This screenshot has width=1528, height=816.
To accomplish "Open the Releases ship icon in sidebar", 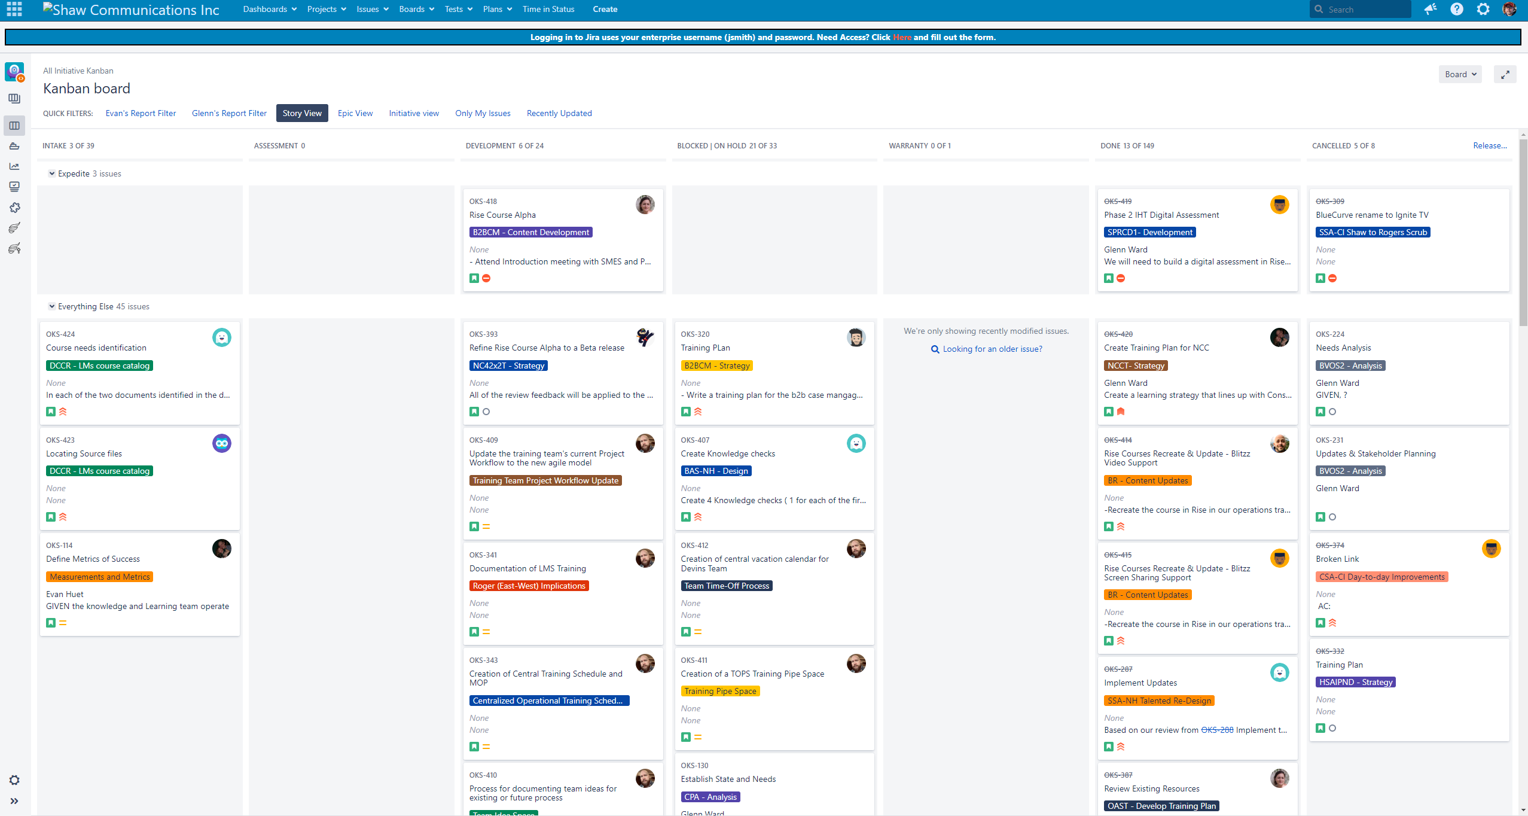I will (x=14, y=146).
